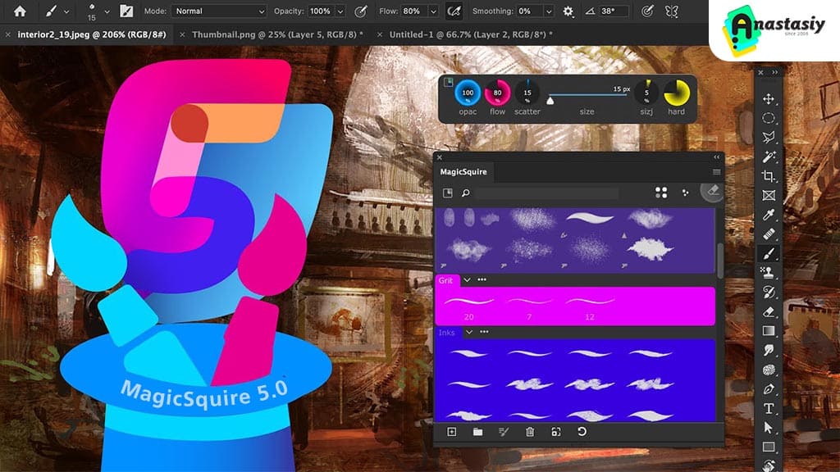This screenshot has width=840, height=472.
Task: Switch MagicSquire to grid view
Action: [x=662, y=193]
